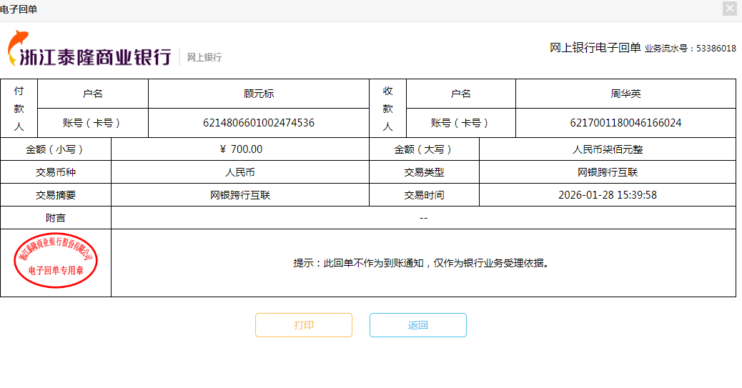
Task: Click the 附言 remark field value
Action: click(x=423, y=218)
